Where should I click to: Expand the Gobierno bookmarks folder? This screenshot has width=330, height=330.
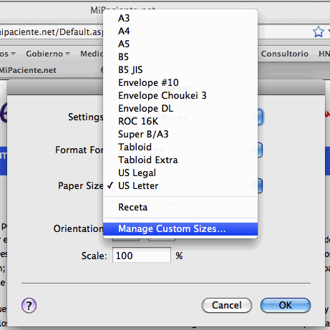point(48,54)
